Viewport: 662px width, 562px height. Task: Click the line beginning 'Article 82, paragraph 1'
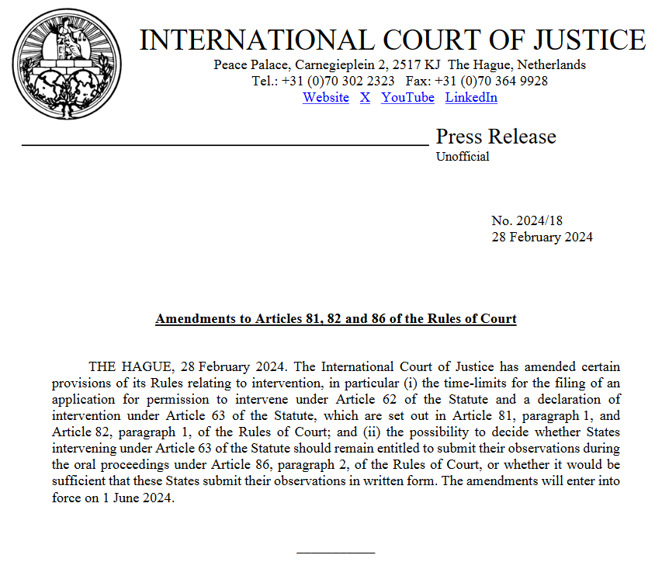[335, 432]
